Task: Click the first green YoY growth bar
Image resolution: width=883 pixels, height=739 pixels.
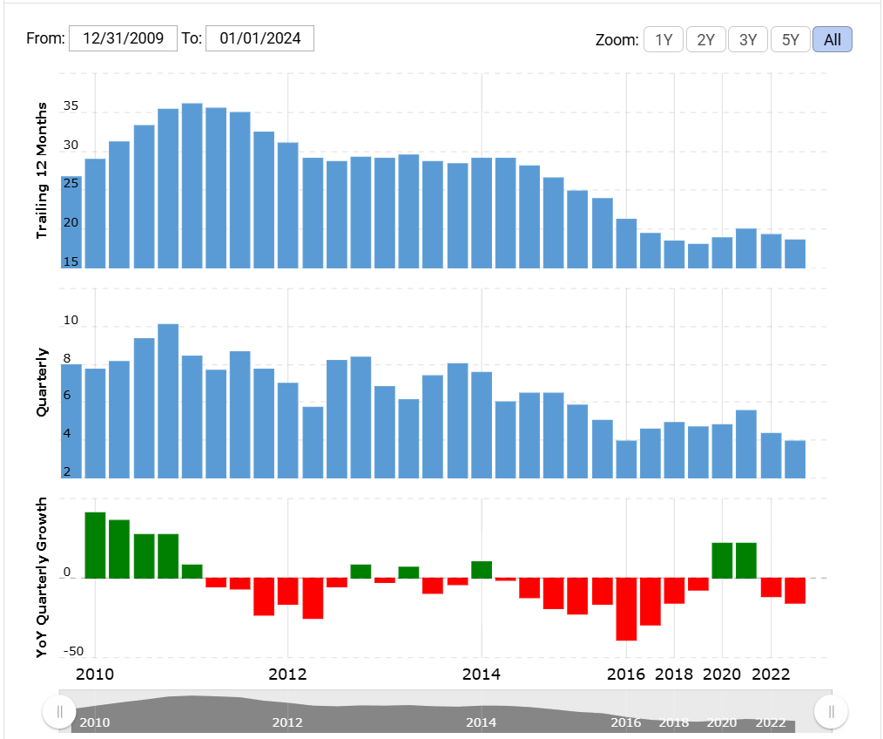Action: coord(95,545)
